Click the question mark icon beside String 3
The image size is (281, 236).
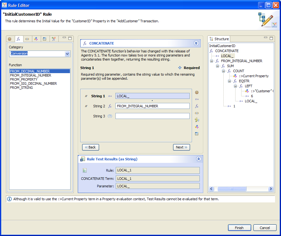pos(110,116)
